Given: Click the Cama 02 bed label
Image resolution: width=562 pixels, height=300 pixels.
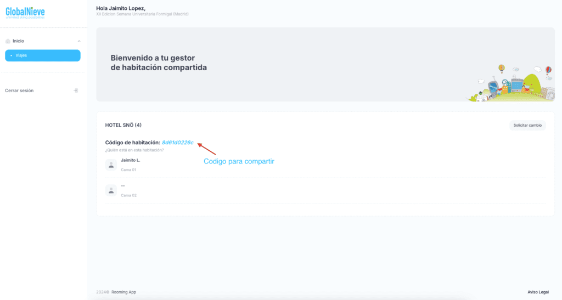Looking at the screenshot, I should click(x=128, y=195).
